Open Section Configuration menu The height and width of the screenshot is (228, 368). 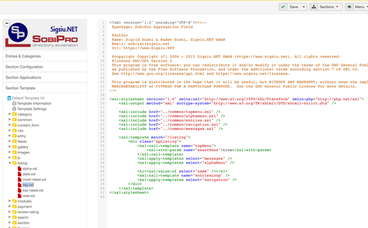click(x=45, y=67)
